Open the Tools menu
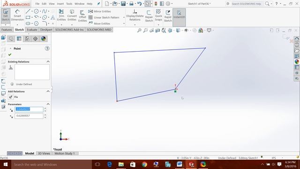The height and width of the screenshot is (169, 300). (x=69, y=4)
